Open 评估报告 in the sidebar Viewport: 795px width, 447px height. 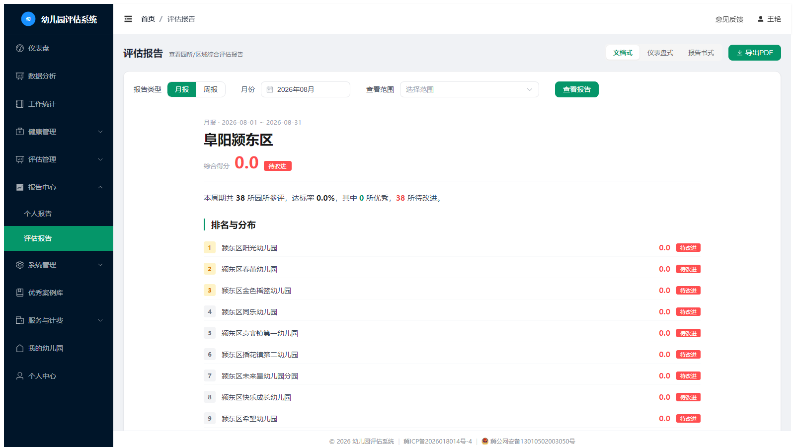click(x=59, y=238)
